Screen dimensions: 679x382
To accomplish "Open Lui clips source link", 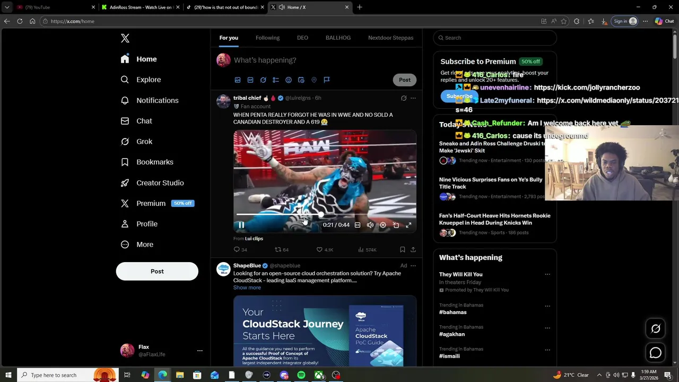I will [254, 239].
